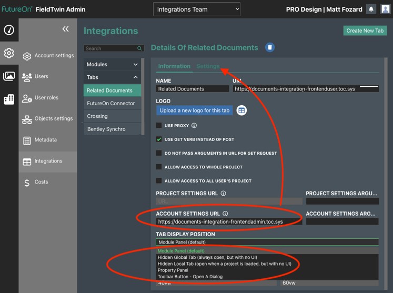This screenshot has width=393, height=293.
Task: Click Project Settings Arguments field
Action: pos(342,201)
